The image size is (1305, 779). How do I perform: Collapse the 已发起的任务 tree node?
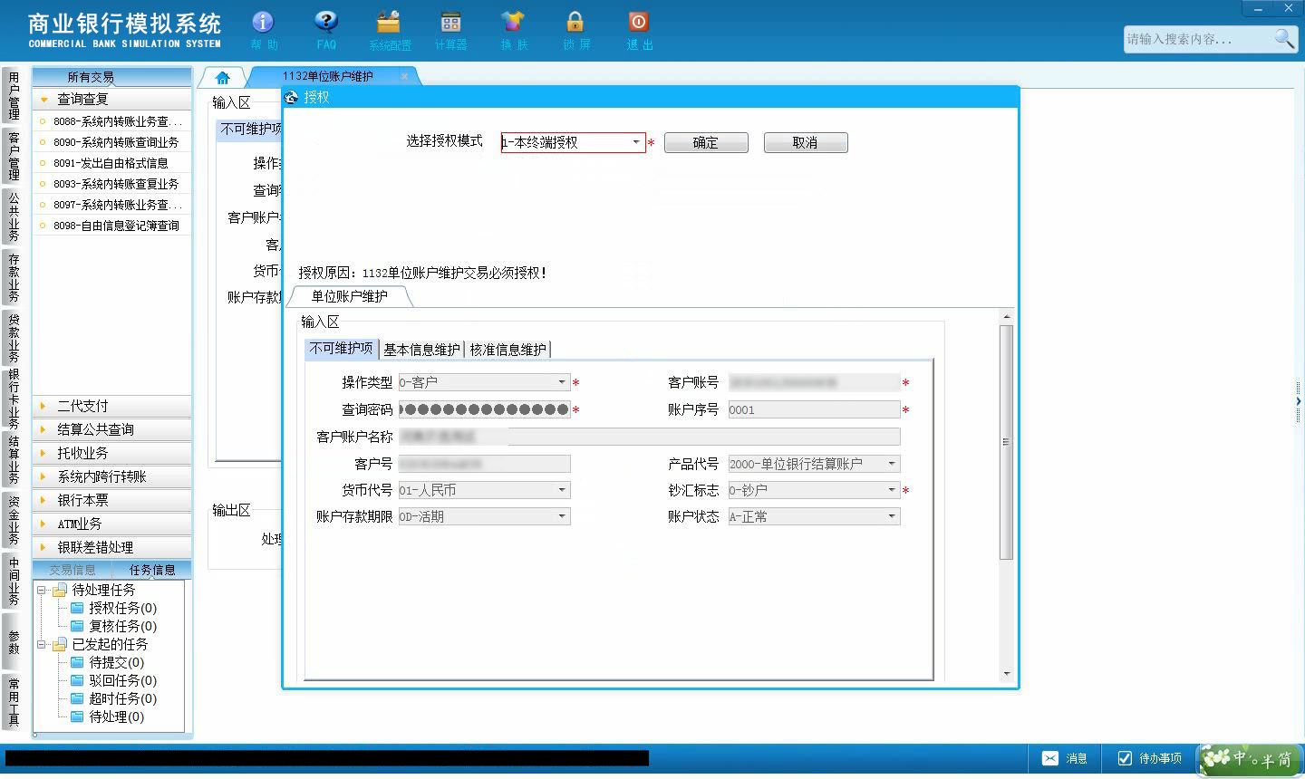tap(42, 644)
